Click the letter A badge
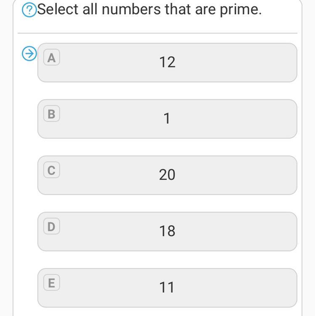Screen dimensions: 315x316 coord(51,58)
